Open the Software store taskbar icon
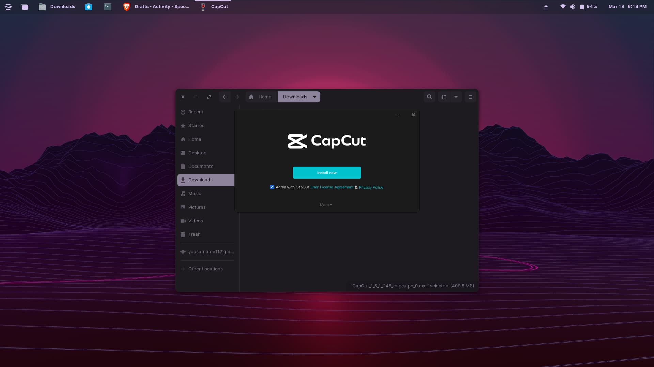This screenshot has height=367, width=654. (x=89, y=7)
